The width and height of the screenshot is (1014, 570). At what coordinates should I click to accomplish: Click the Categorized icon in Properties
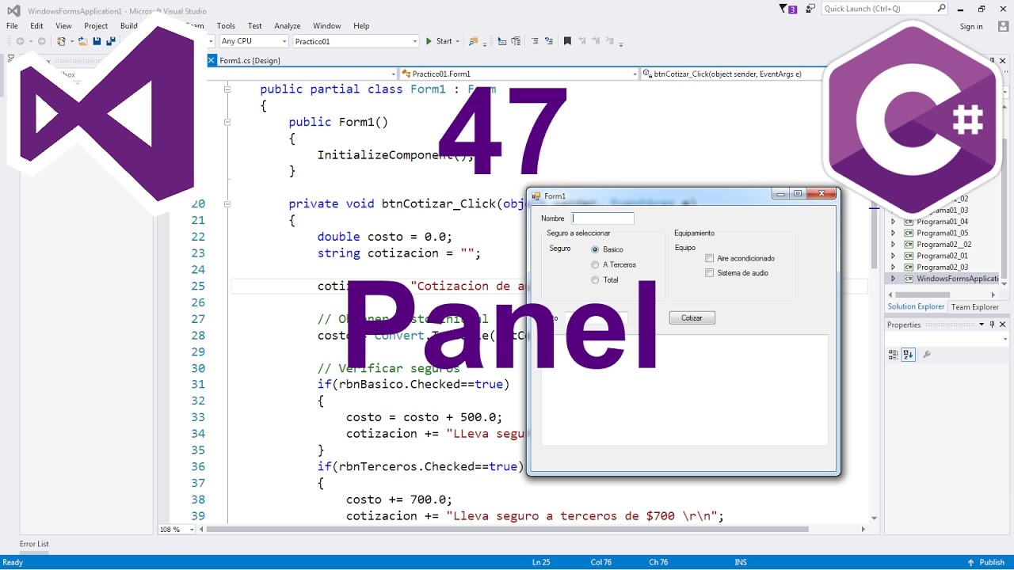point(894,355)
